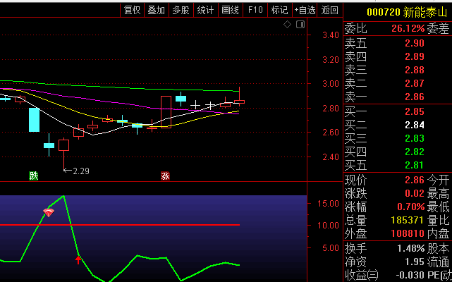This screenshot has height=282, width=452.
Task: Click the 10.00 indicator axis label
Action: (328, 226)
